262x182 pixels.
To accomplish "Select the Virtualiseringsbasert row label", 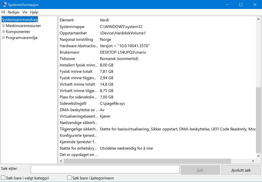I will pos(79,116).
